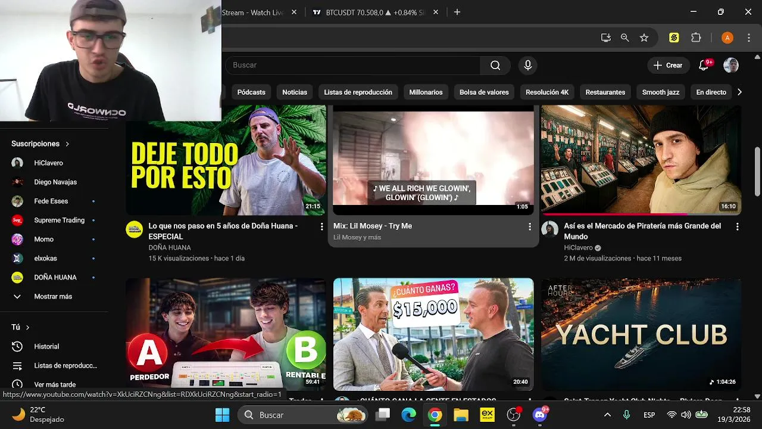Select Listas de reproducción filter chip
The height and width of the screenshot is (429, 762).
[358, 92]
